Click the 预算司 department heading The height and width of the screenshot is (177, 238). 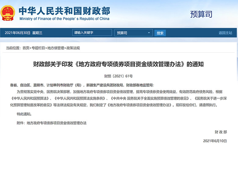click(x=201, y=14)
